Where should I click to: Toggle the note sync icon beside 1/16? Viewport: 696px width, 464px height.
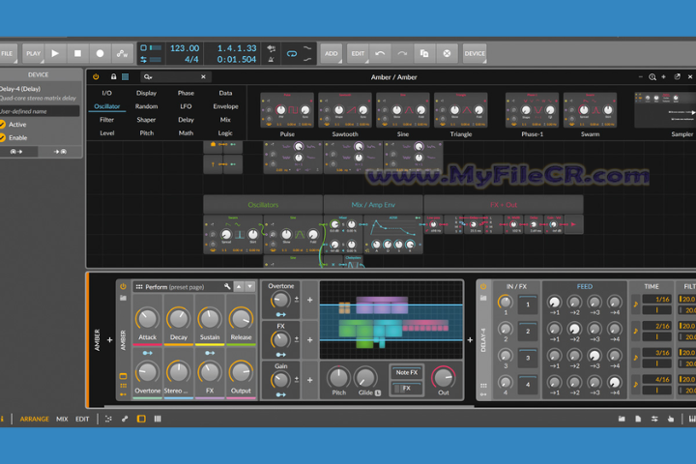coord(636,304)
